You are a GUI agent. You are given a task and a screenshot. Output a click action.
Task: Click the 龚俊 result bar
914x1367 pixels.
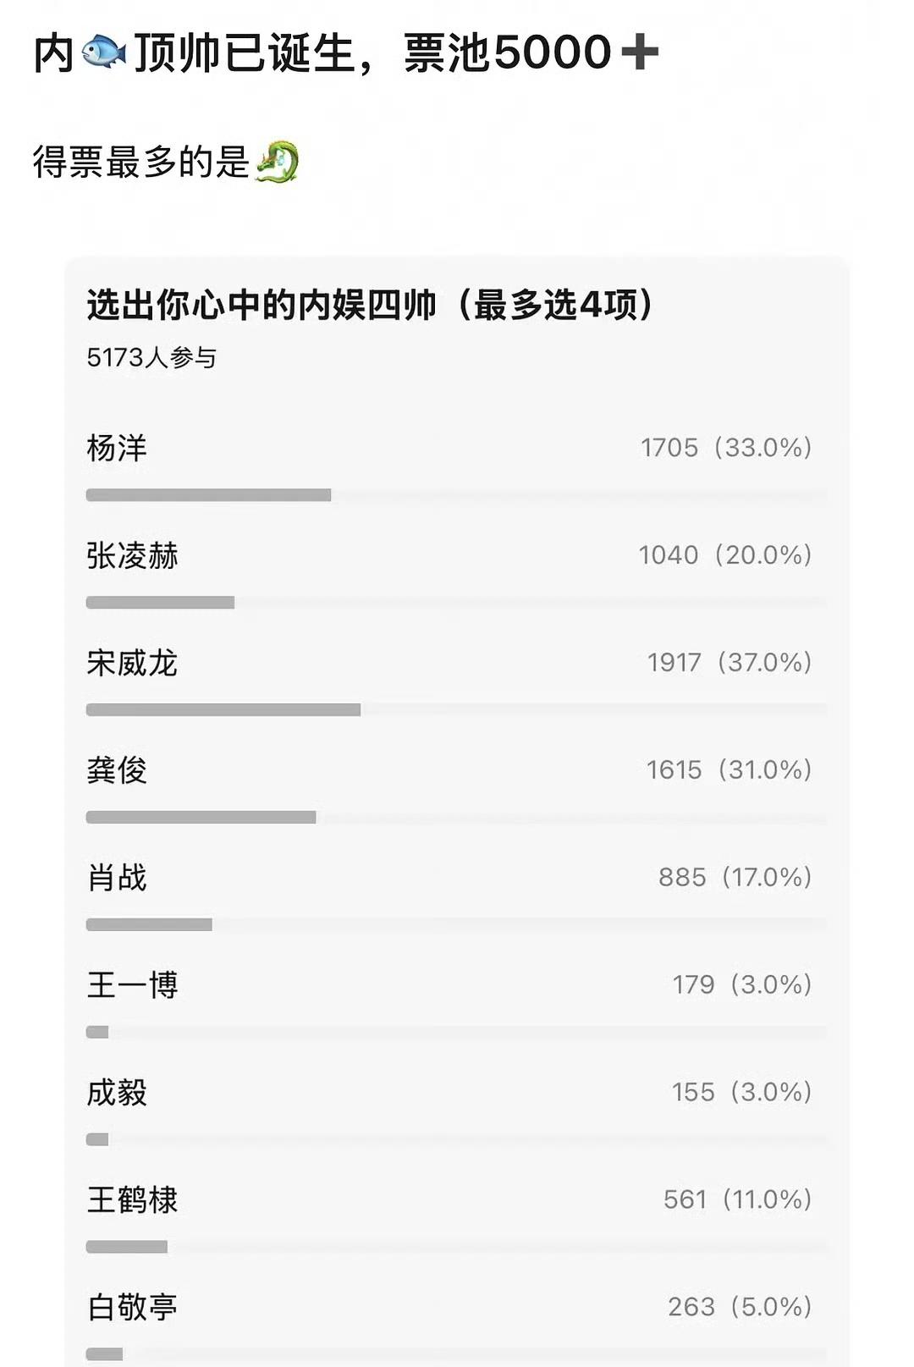(201, 817)
